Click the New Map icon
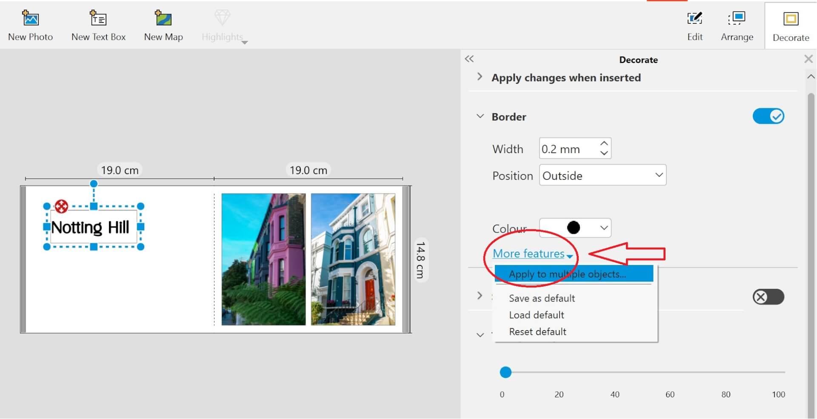The image size is (817, 419). pos(163,18)
